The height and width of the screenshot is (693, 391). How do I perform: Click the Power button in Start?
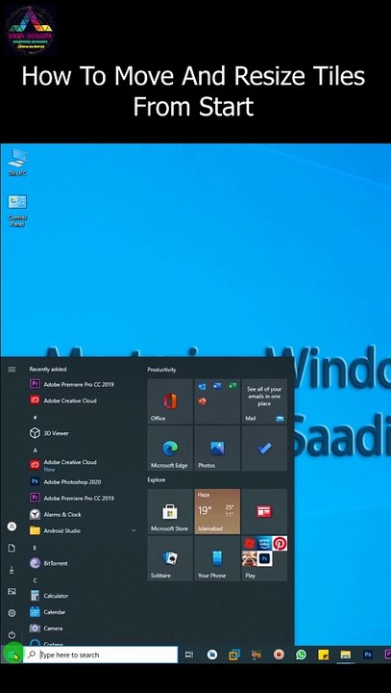(12, 634)
